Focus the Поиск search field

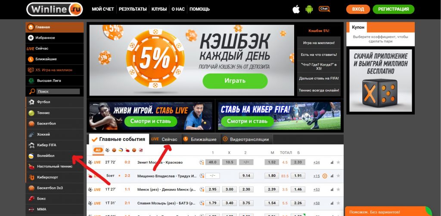click(58, 91)
